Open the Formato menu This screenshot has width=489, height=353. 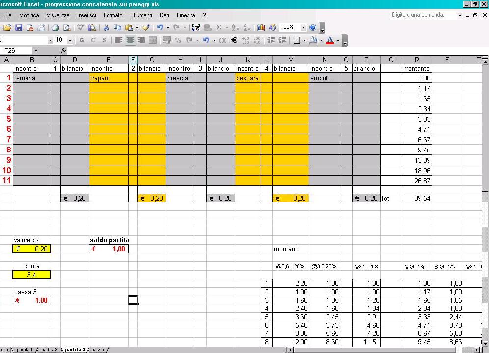[113, 15]
